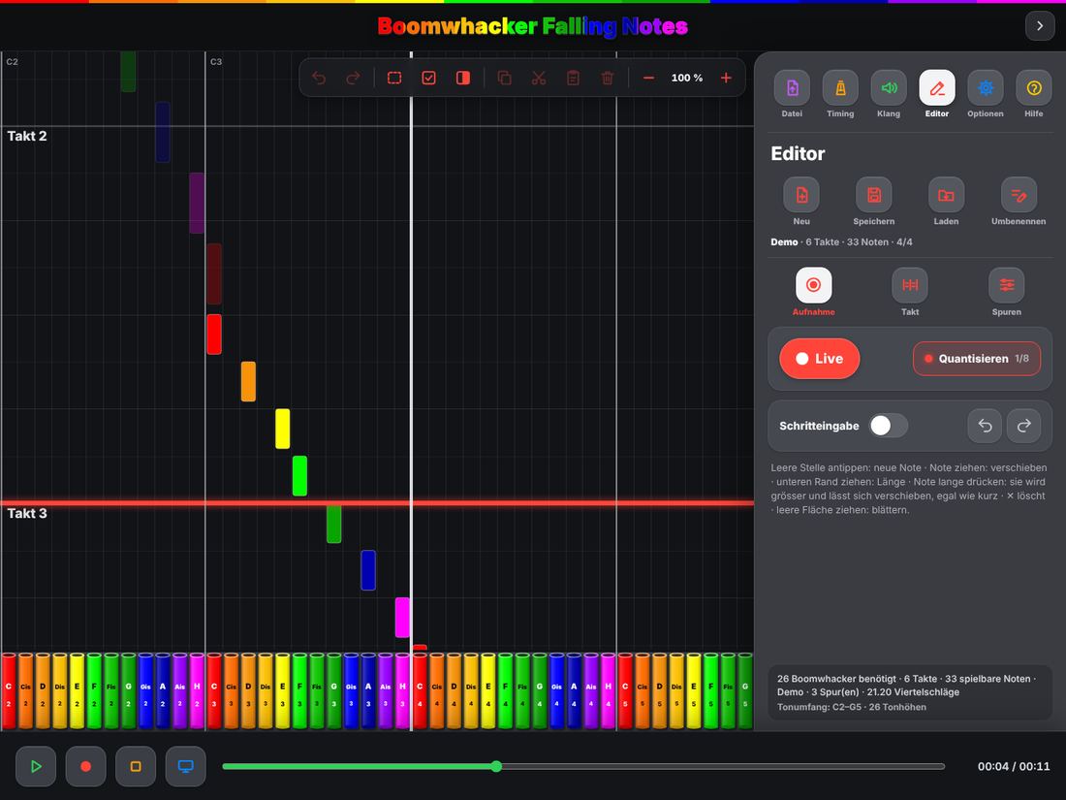Click the Speichern save icon

[x=873, y=195]
